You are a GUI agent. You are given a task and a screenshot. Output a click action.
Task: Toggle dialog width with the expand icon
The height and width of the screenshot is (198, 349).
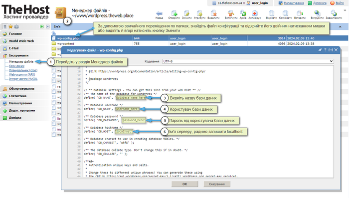[x=331, y=50]
